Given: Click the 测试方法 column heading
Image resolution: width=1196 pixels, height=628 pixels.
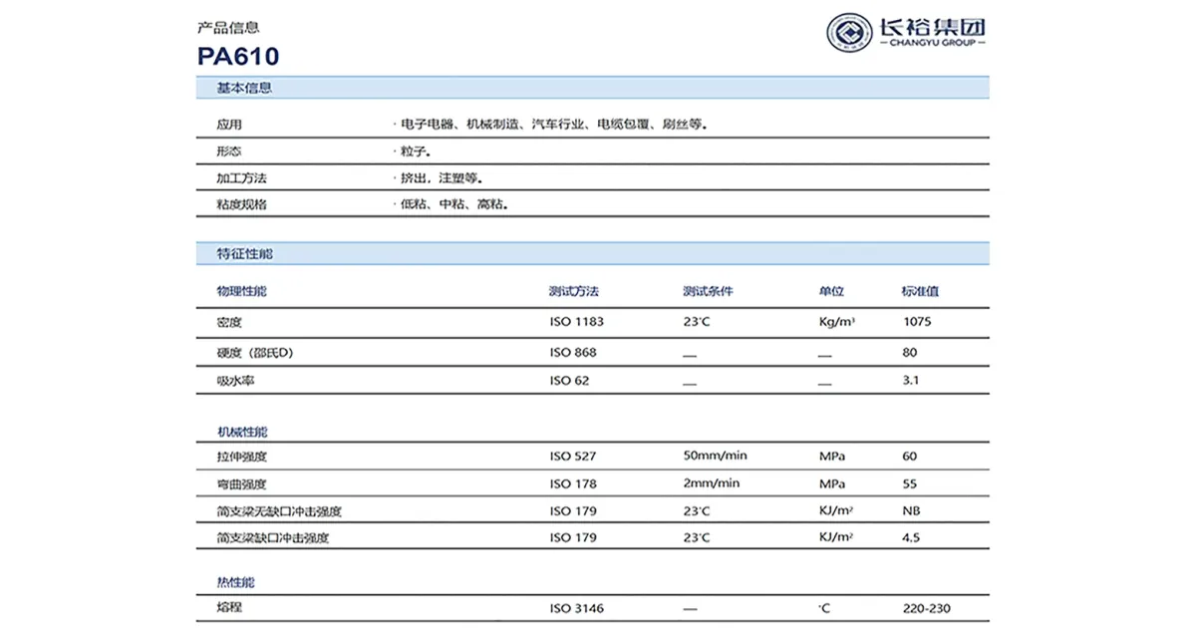Looking at the screenshot, I should pyautogui.click(x=574, y=292).
